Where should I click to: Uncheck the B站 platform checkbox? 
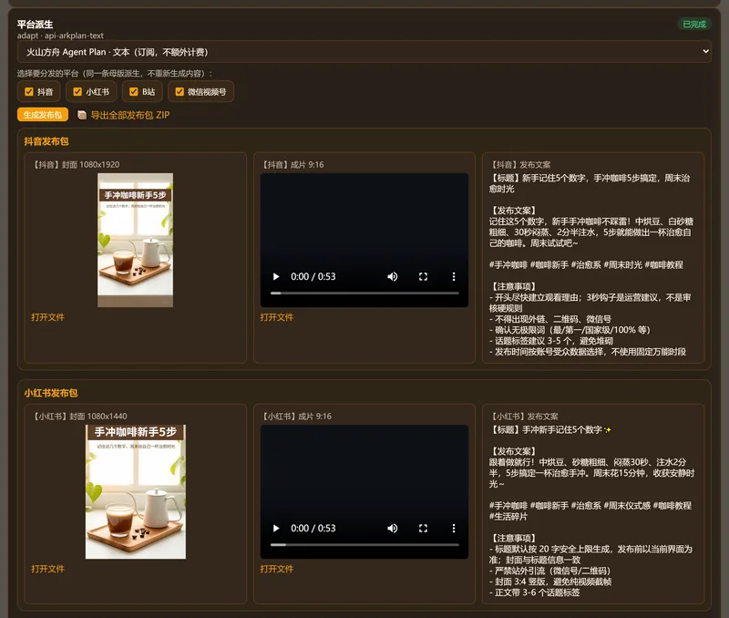point(133,92)
